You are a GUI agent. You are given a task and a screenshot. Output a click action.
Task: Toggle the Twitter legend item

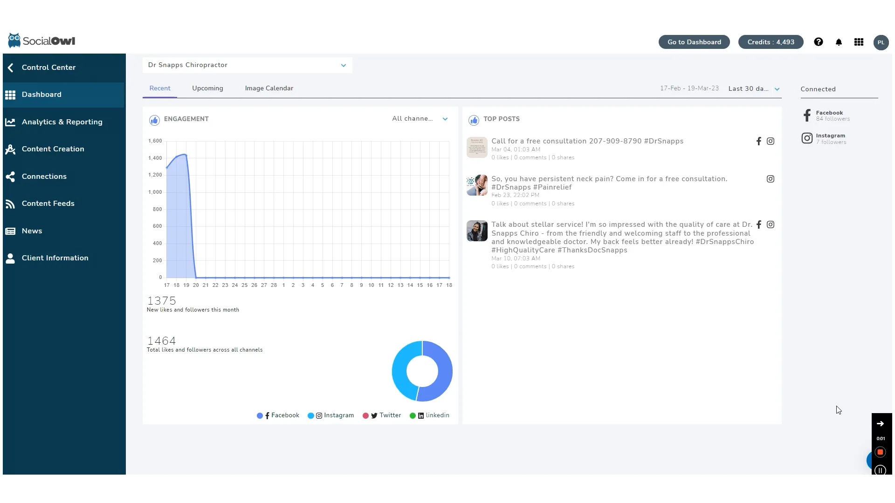(x=382, y=415)
